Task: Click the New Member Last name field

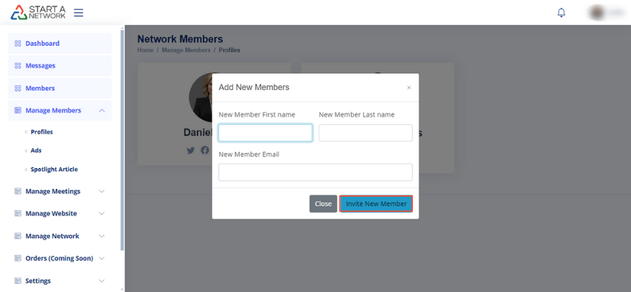Action: (365, 133)
